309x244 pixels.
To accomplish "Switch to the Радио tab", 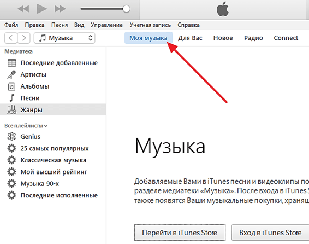I will 253,38.
